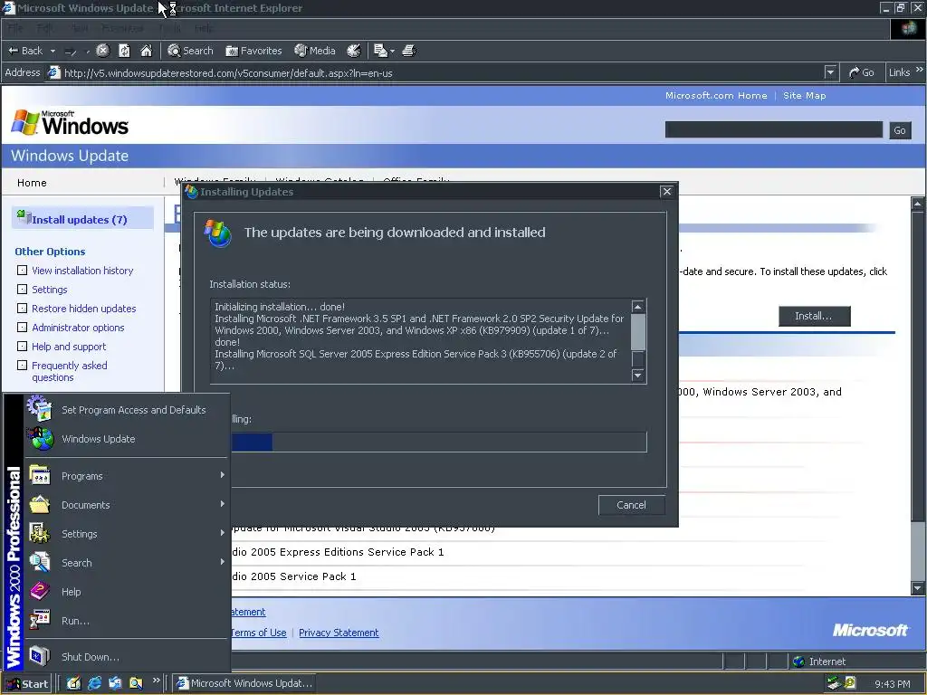927x695 pixels.
Task: Launch Internet Explorer from quick launch
Action: point(94,683)
